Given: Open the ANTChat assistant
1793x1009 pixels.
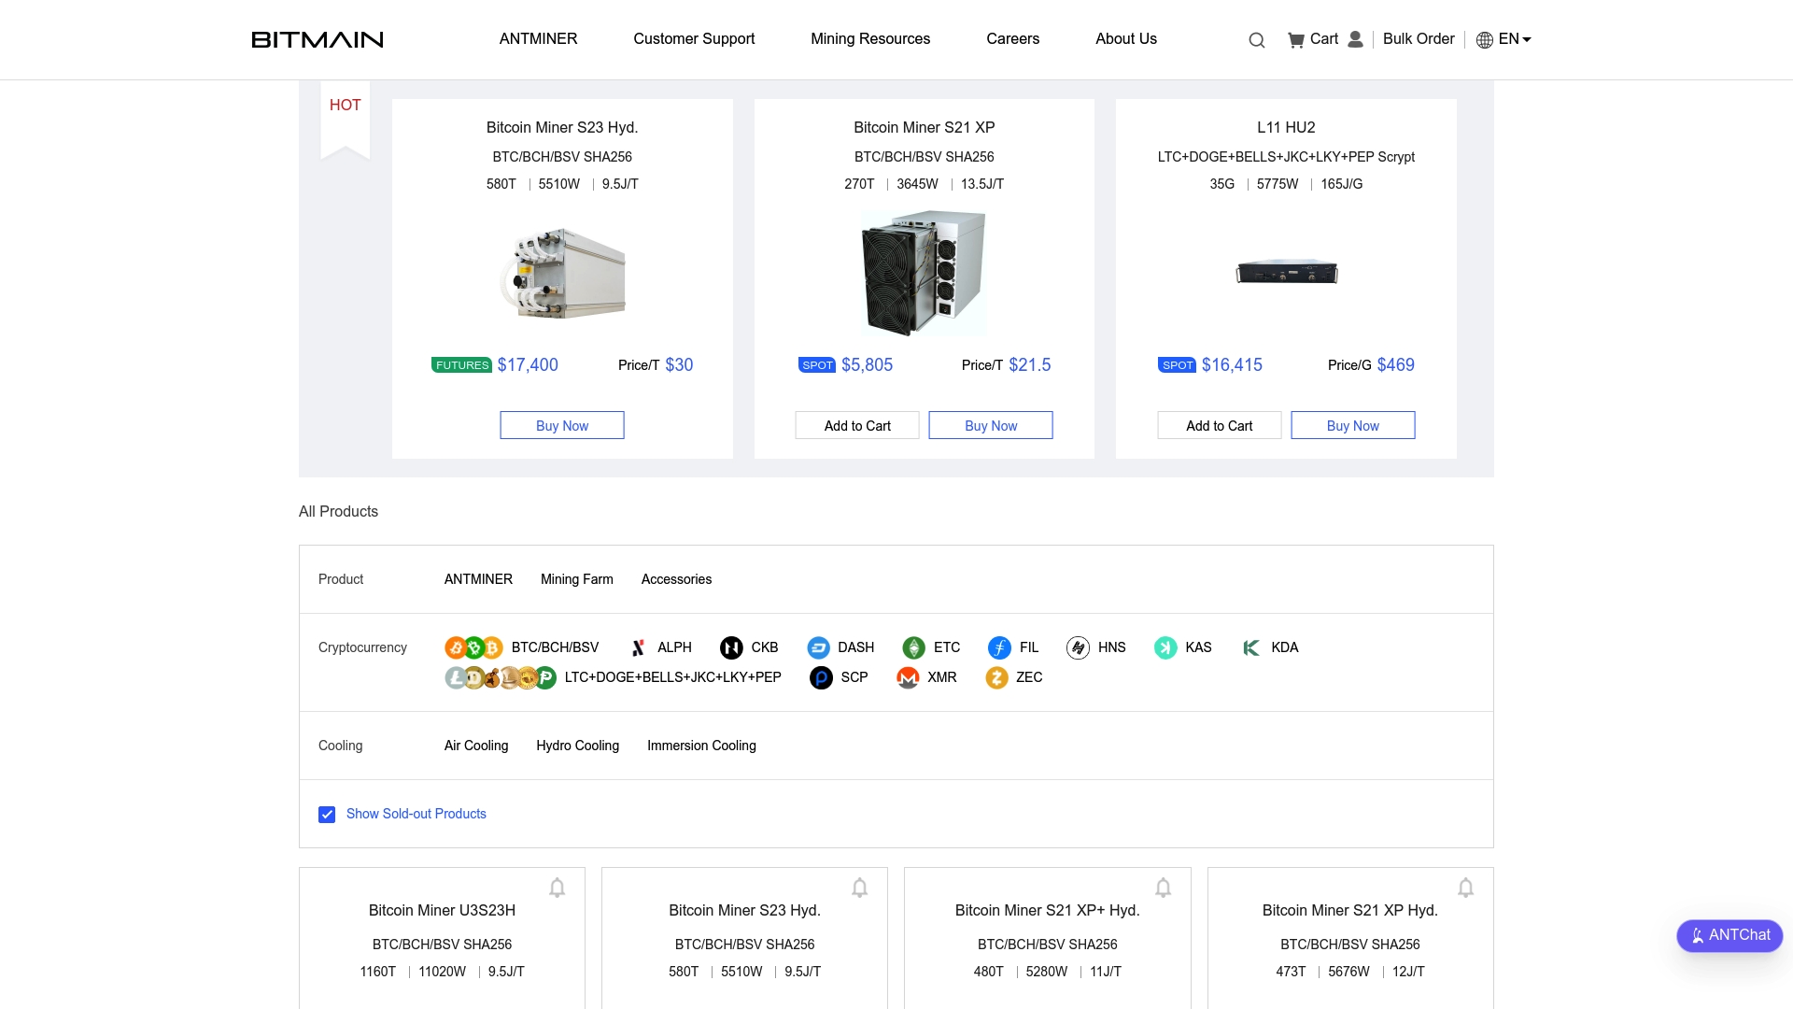Looking at the screenshot, I should (x=1729, y=935).
